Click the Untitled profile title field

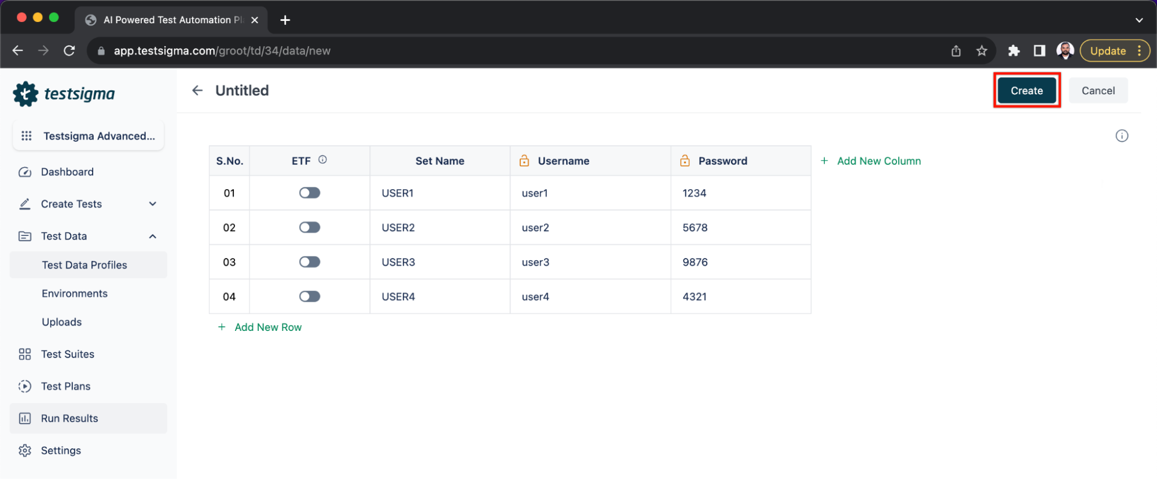coord(242,90)
